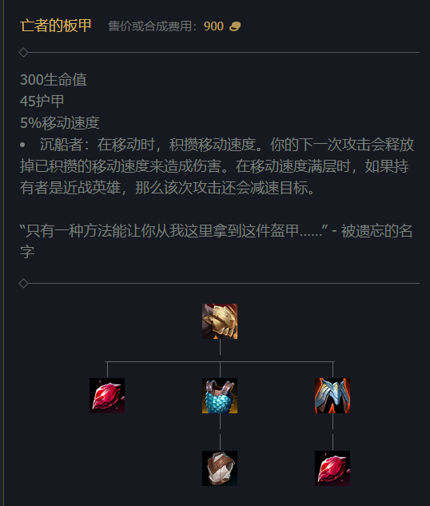
Task: Select the 45护甲 stat line
Action: [42, 102]
